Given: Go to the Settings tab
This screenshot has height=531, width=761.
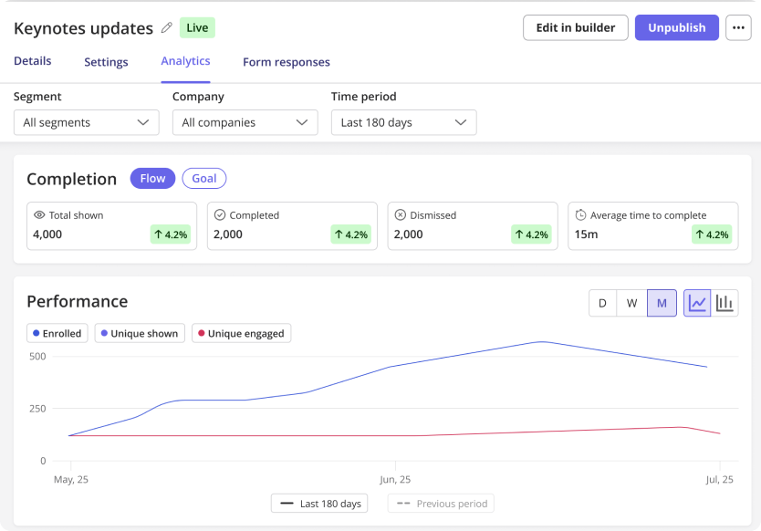Looking at the screenshot, I should (x=106, y=62).
